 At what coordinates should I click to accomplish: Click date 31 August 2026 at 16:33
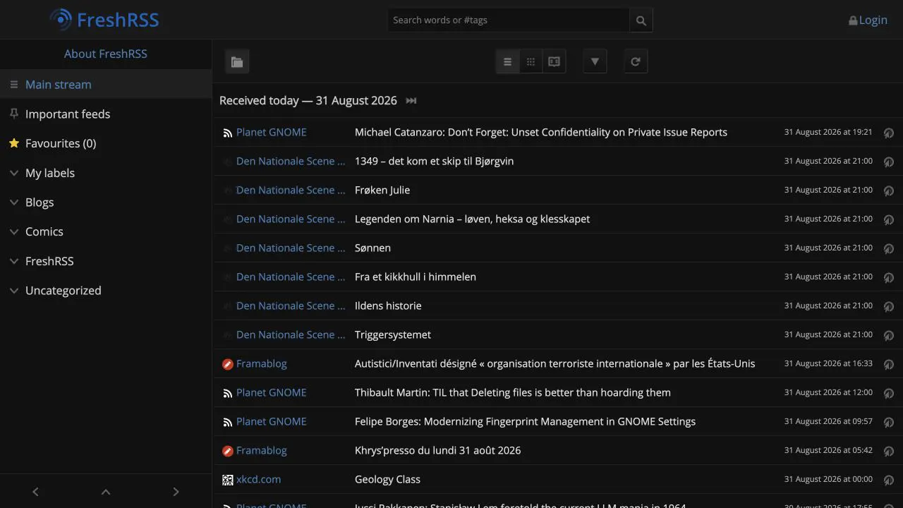click(828, 363)
